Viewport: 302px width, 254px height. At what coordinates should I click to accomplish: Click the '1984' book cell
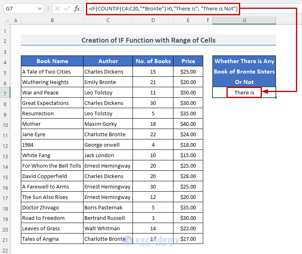point(52,145)
